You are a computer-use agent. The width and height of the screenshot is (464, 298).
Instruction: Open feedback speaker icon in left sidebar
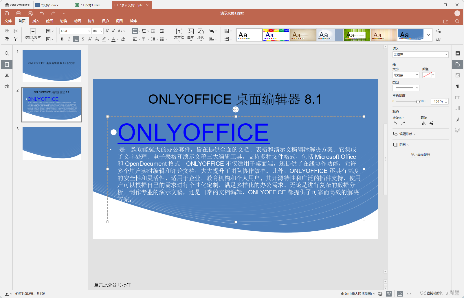(x=7, y=86)
